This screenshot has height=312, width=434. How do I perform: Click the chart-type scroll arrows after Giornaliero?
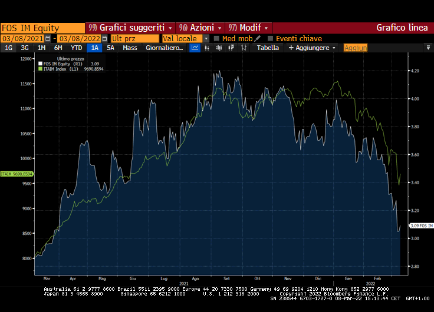point(185,48)
